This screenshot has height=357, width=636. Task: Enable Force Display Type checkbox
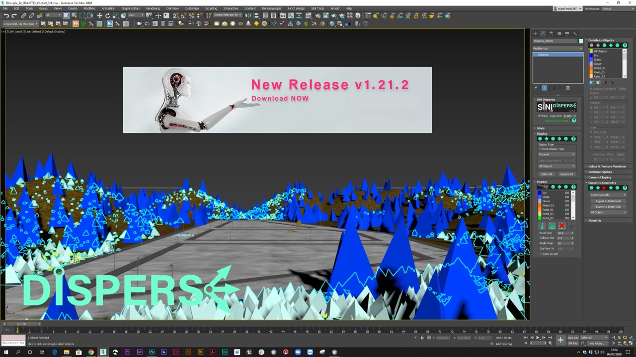point(540,149)
